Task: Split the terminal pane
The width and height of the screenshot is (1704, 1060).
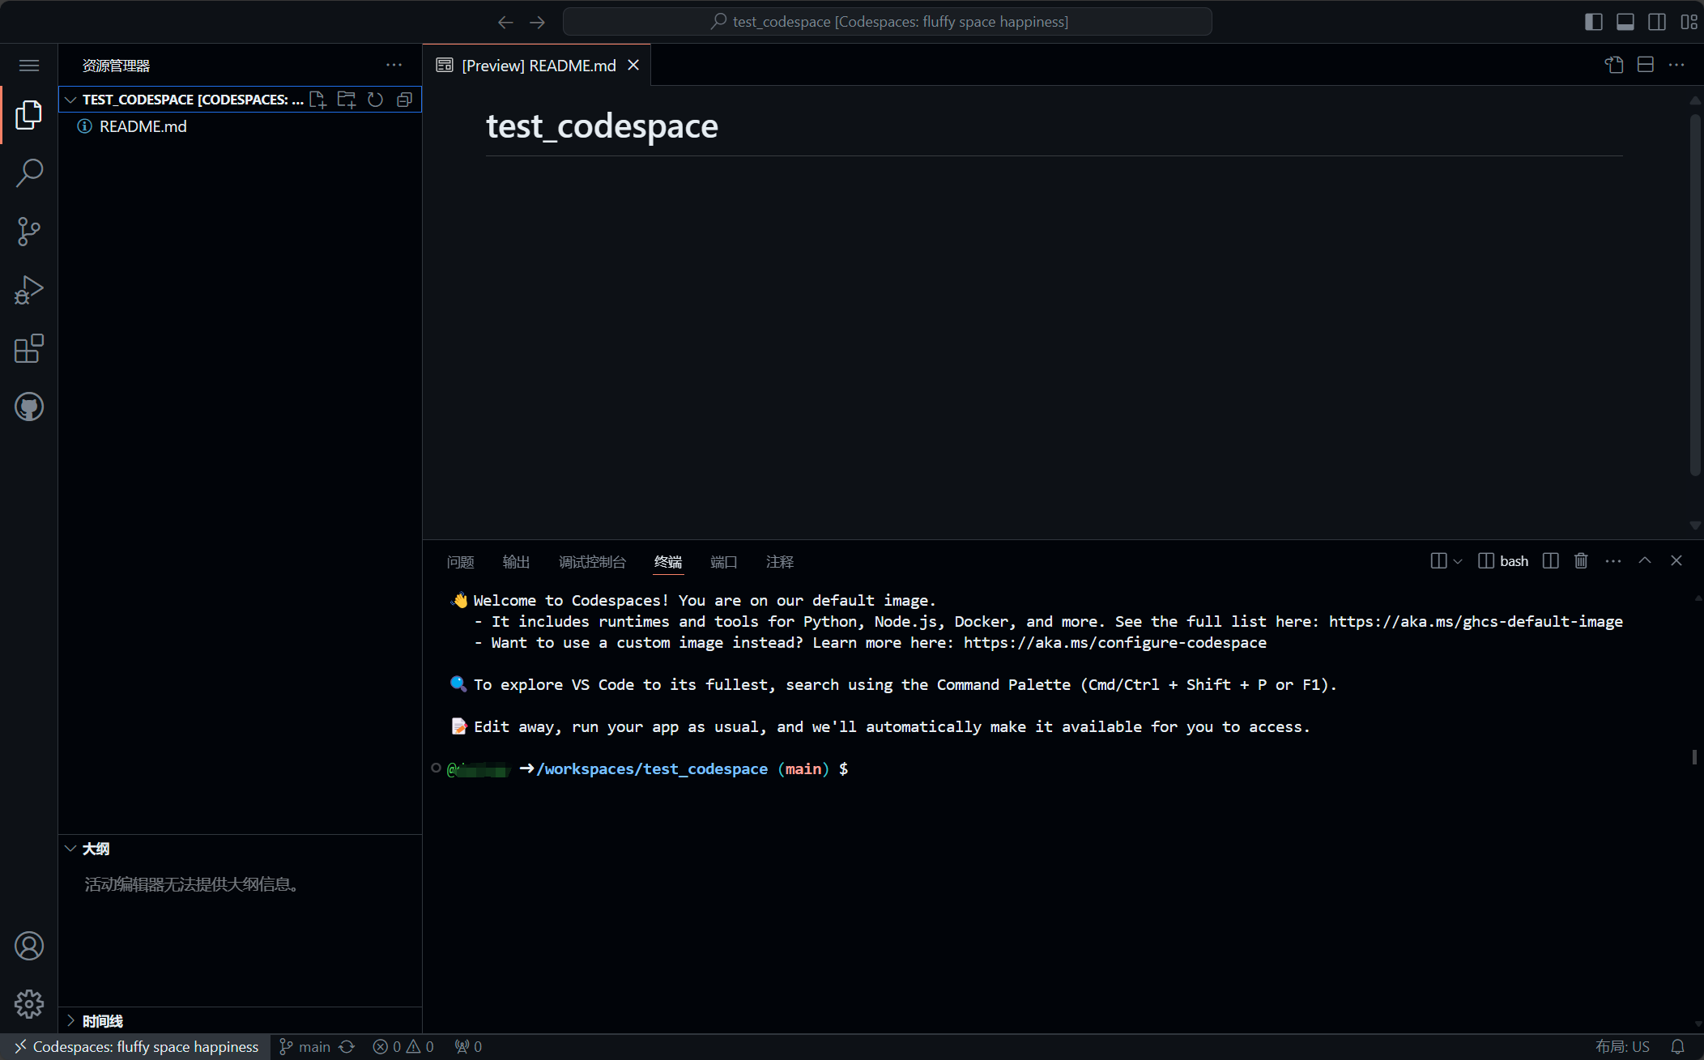Action: [1550, 560]
